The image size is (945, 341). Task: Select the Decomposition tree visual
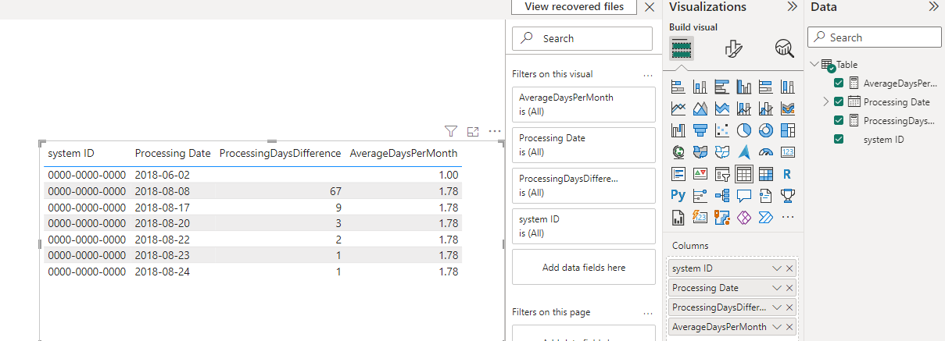721,195
